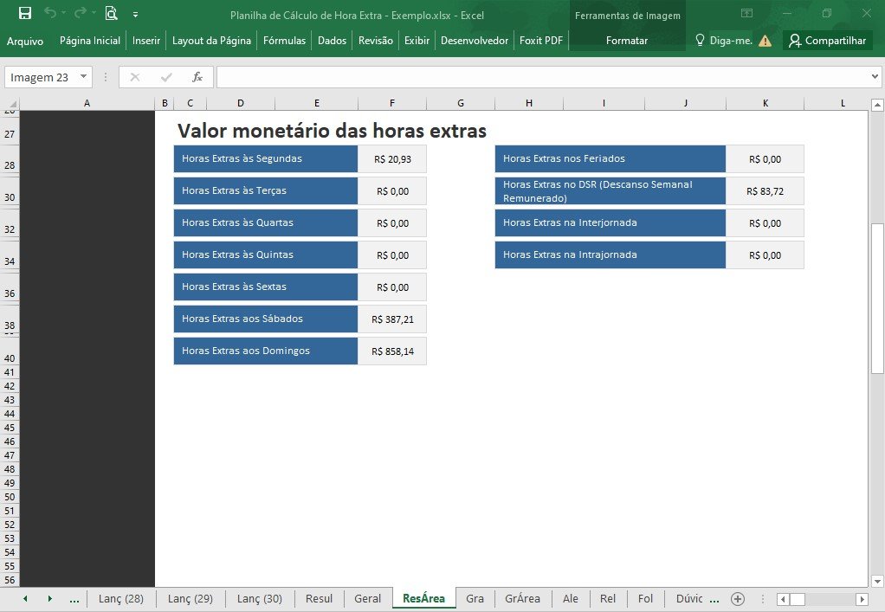This screenshot has width=885, height=612.
Task: Undo the last action
Action: (x=49, y=12)
